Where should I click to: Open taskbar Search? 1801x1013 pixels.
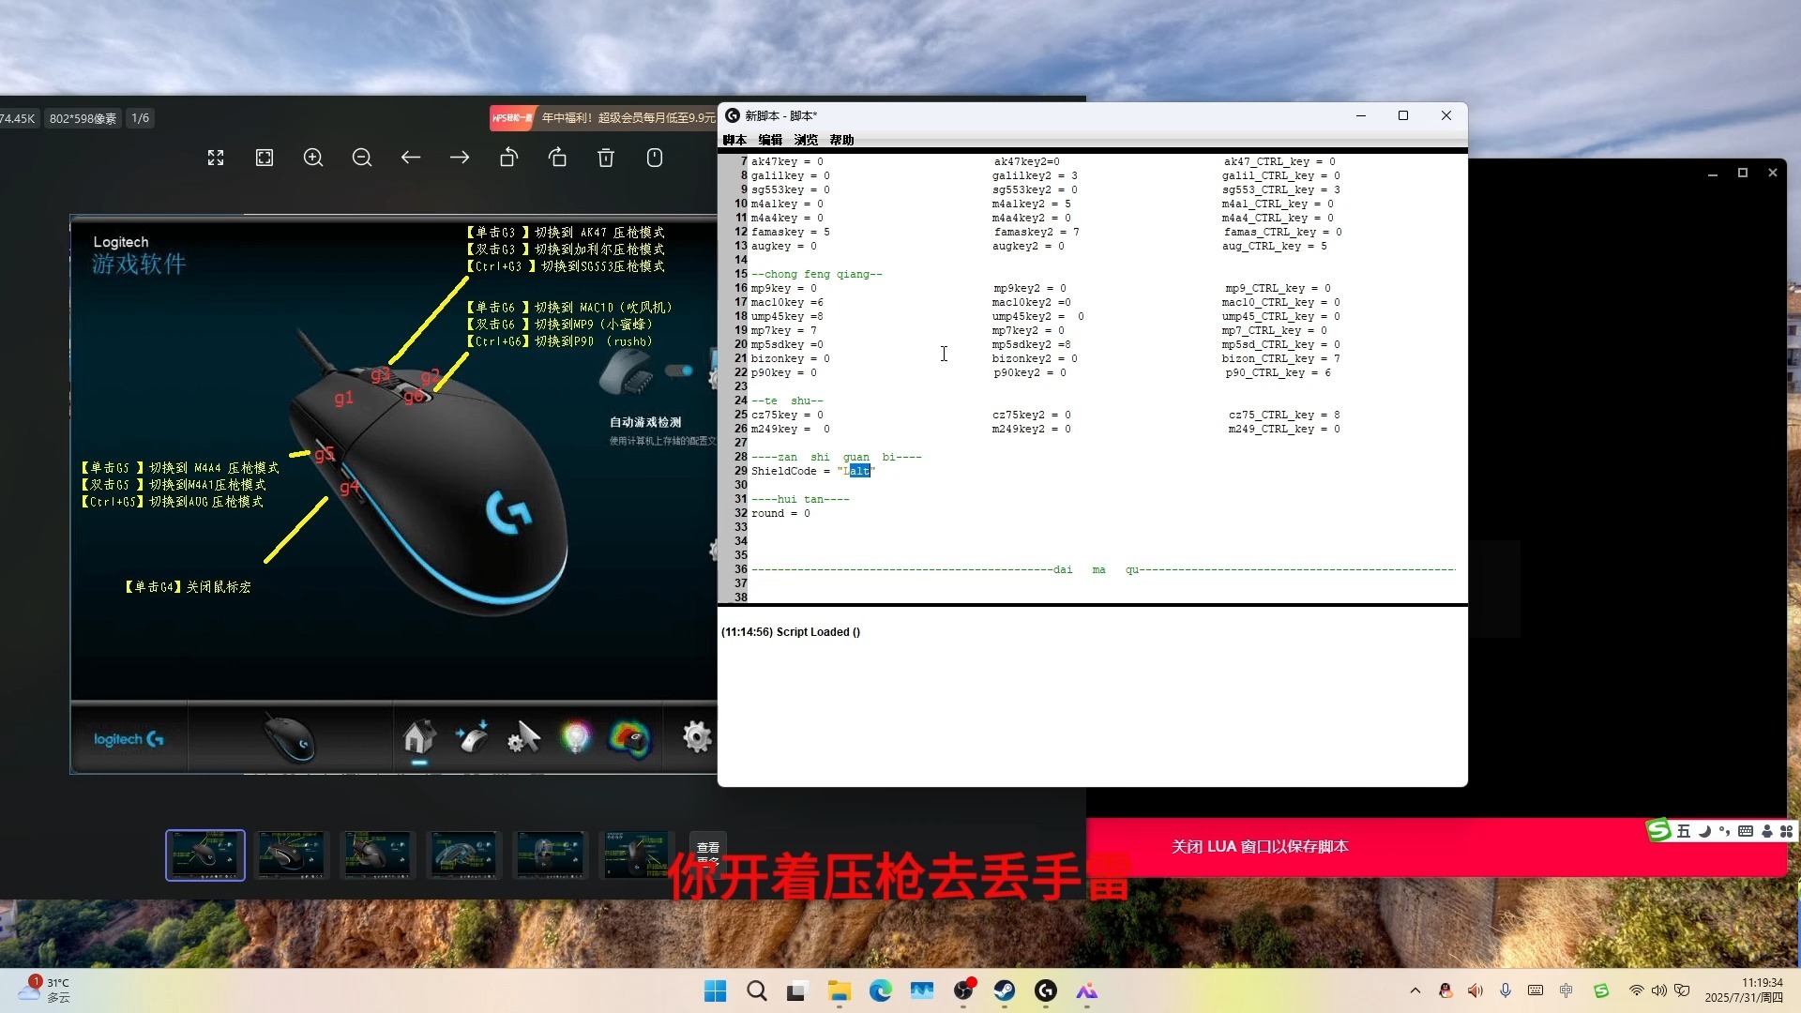point(756,990)
